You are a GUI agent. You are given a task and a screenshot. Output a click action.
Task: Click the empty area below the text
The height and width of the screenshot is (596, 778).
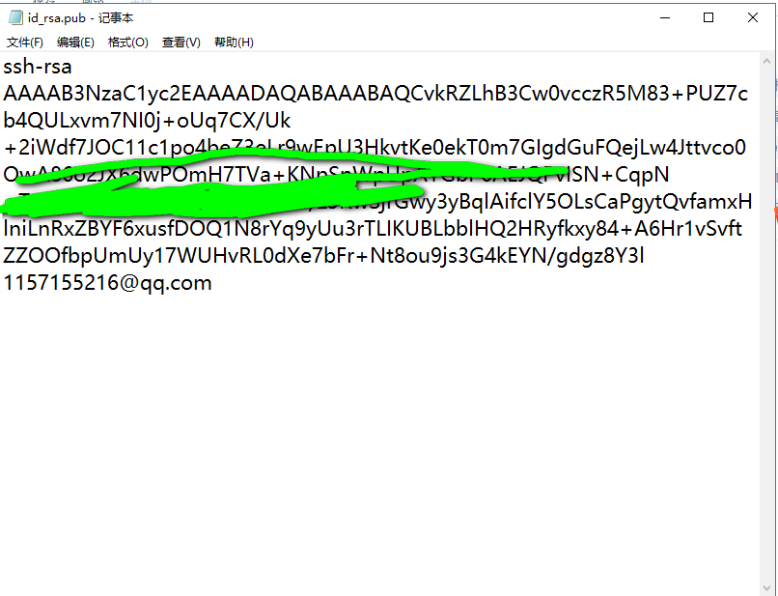click(379, 437)
